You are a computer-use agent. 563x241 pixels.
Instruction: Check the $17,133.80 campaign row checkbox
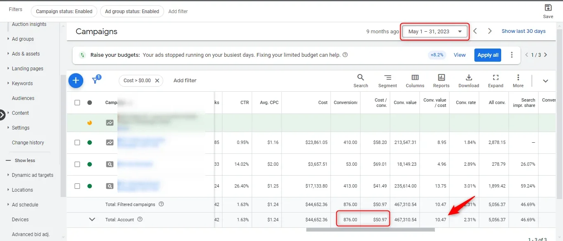(x=77, y=186)
